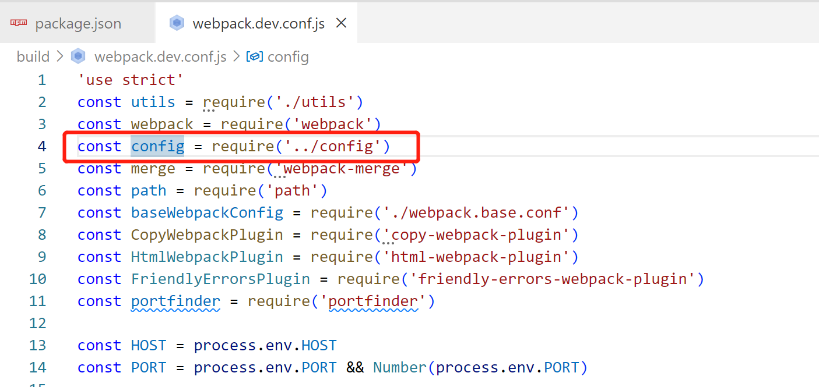
Task: Click the './utils' string
Action: click(x=315, y=102)
